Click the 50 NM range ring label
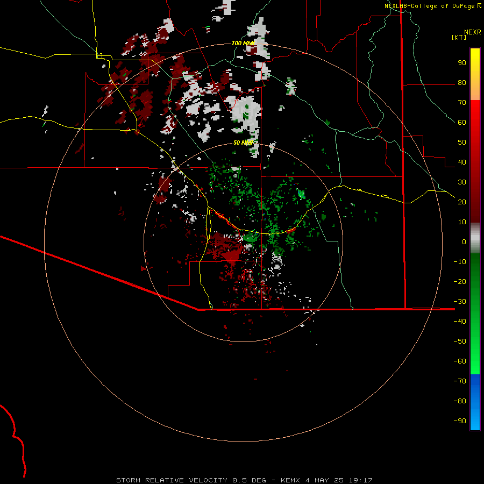Viewport: 484px width, 484px height. (x=243, y=143)
